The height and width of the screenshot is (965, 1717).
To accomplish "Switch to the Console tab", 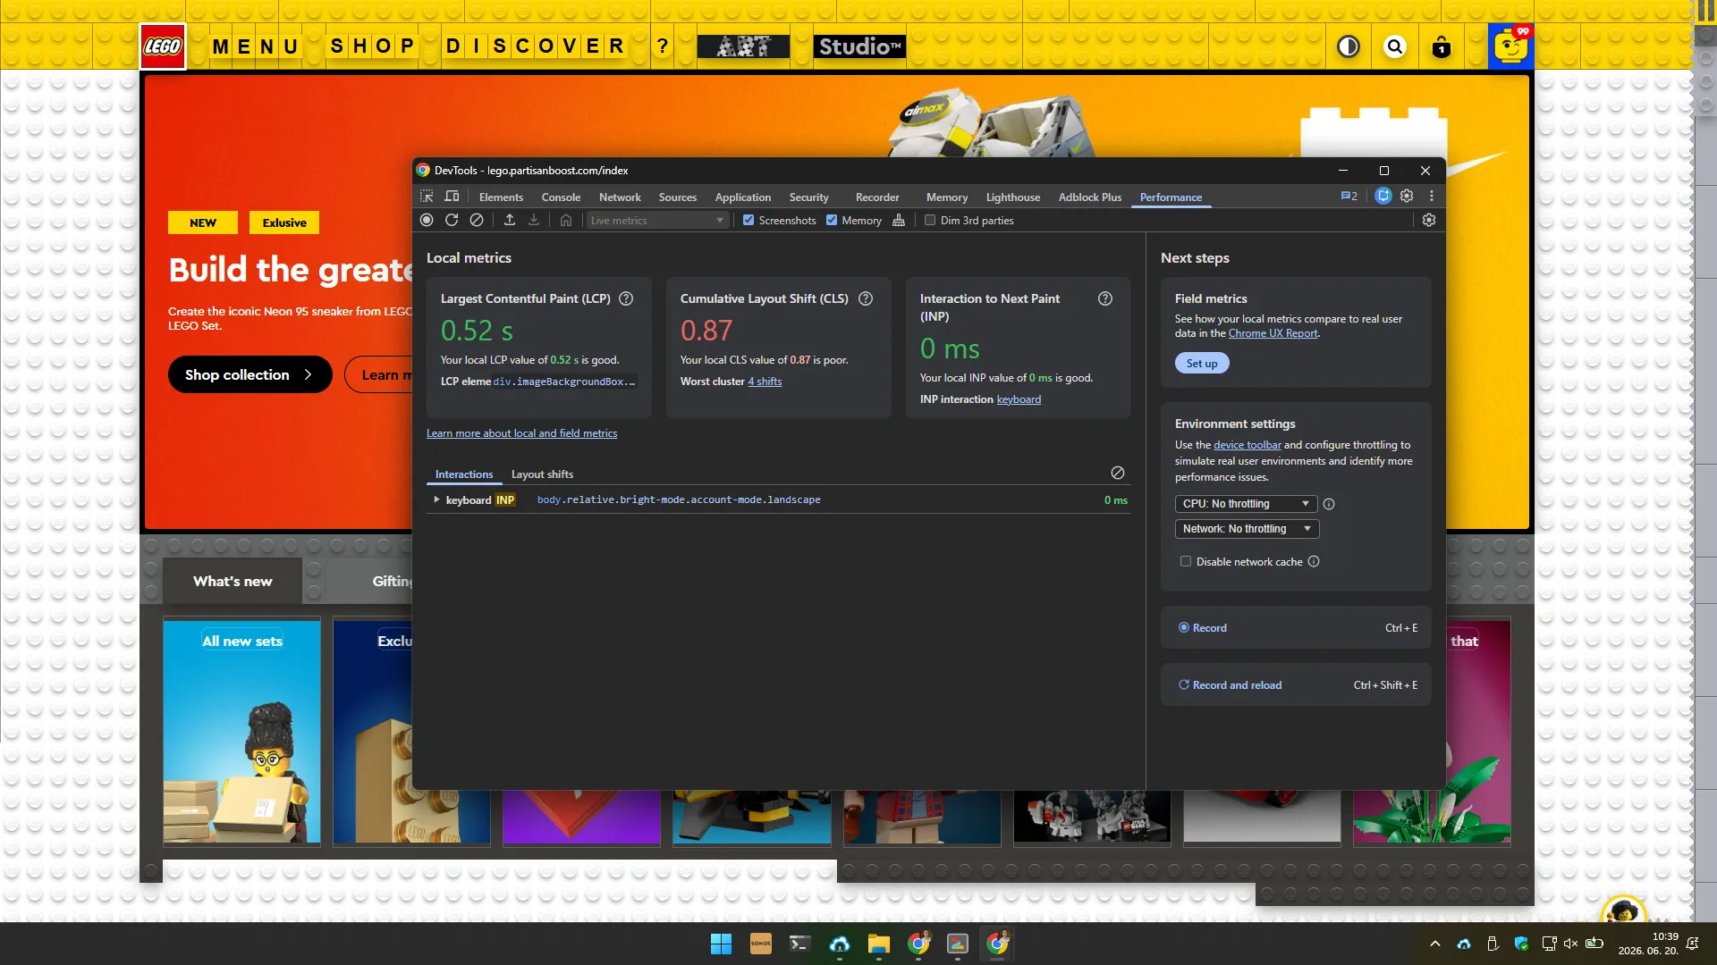I will pos(561,197).
